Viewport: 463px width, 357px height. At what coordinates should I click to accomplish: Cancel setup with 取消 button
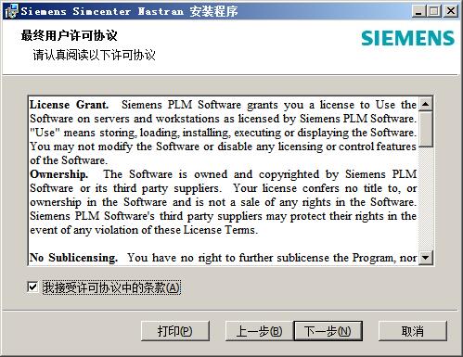pos(413,331)
